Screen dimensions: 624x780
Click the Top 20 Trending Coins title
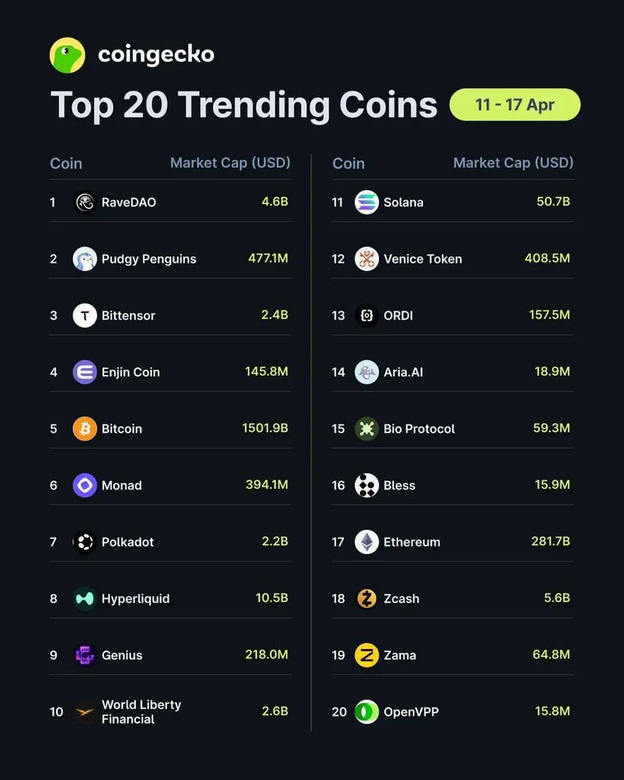coord(244,105)
